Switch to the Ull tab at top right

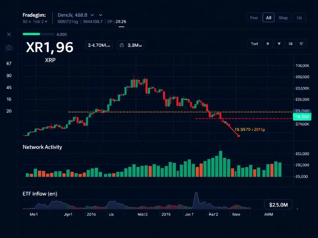[299, 17]
